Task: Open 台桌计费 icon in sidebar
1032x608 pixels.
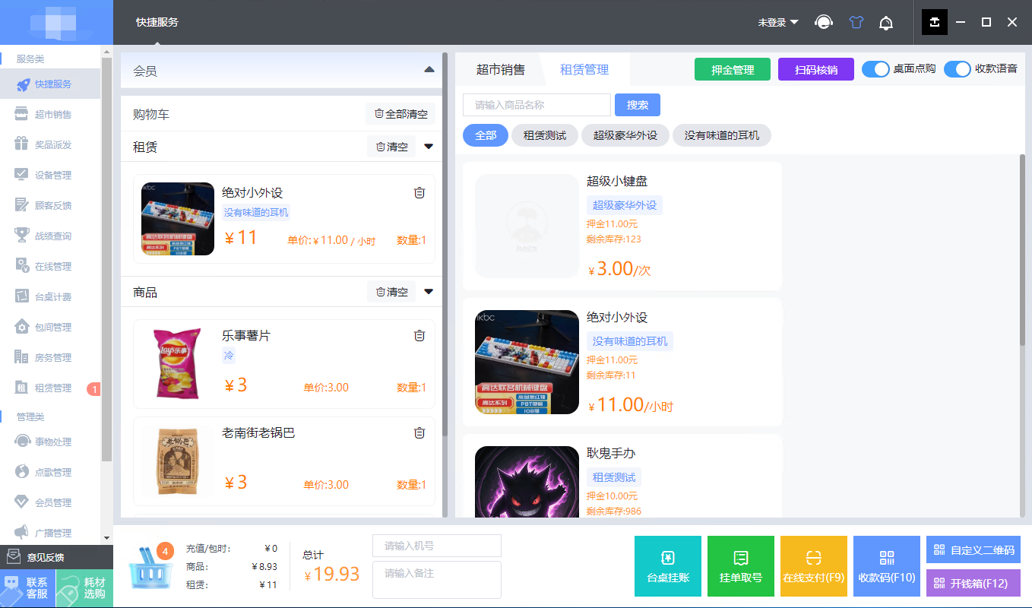Action: [x=22, y=297]
